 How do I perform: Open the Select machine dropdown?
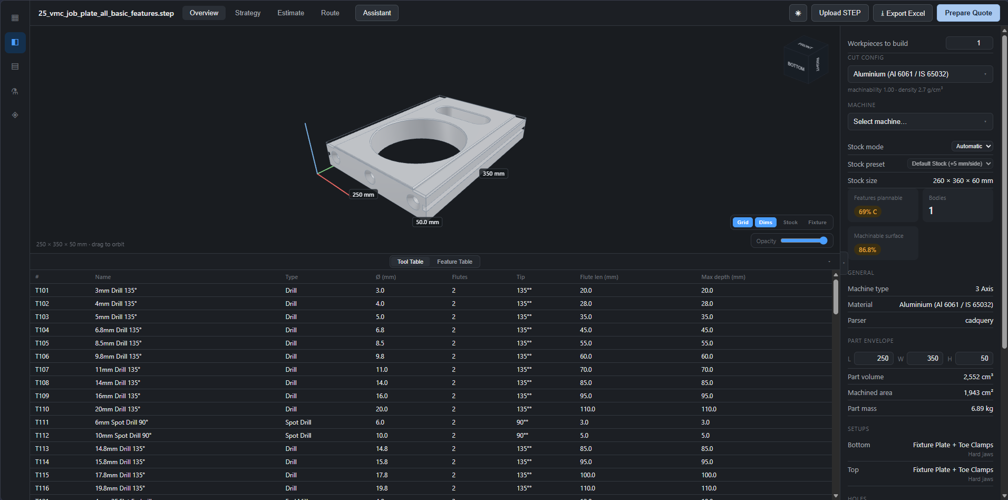click(x=920, y=122)
